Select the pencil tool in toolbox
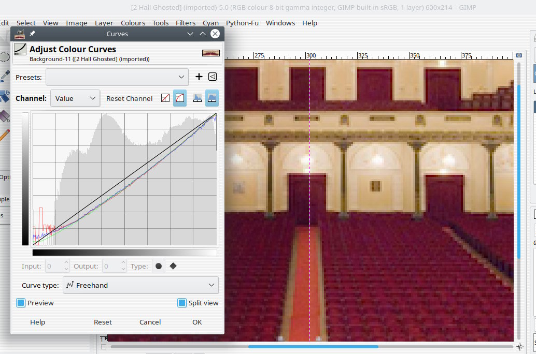This screenshot has width=536, height=354. (x=5, y=135)
